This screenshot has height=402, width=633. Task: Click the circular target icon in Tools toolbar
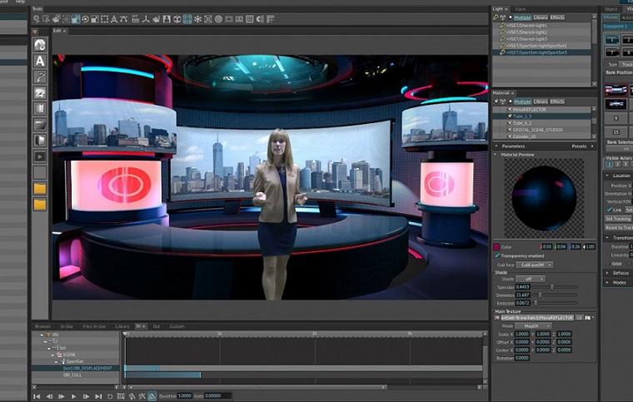pos(218,18)
